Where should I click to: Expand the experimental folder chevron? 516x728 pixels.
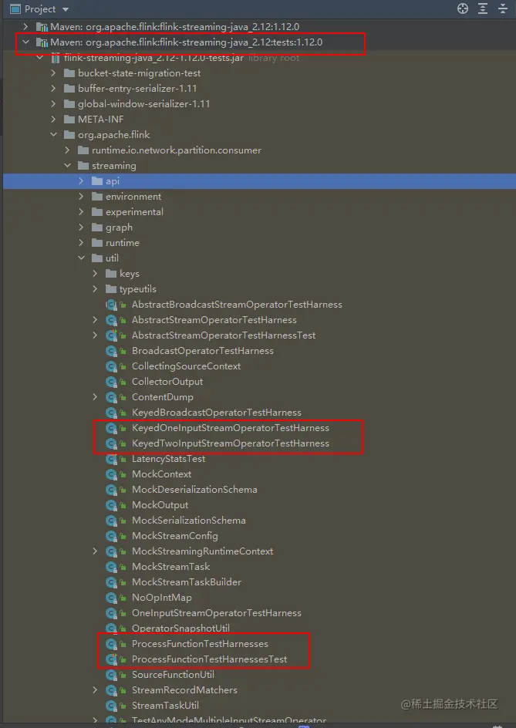tap(81, 212)
